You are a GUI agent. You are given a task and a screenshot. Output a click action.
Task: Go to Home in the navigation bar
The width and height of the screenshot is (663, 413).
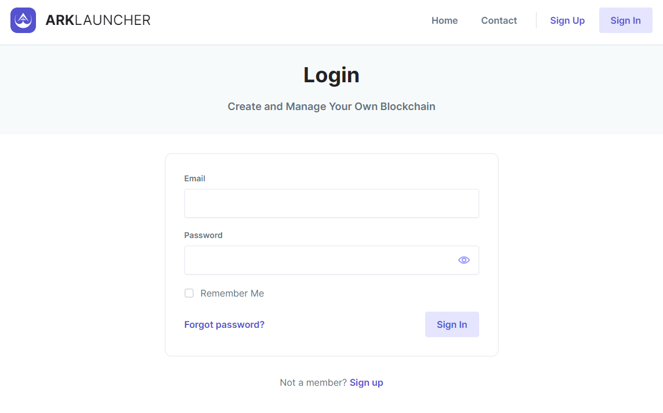point(444,20)
